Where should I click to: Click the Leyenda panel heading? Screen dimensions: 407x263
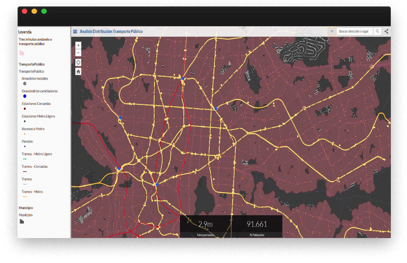point(25,32)
